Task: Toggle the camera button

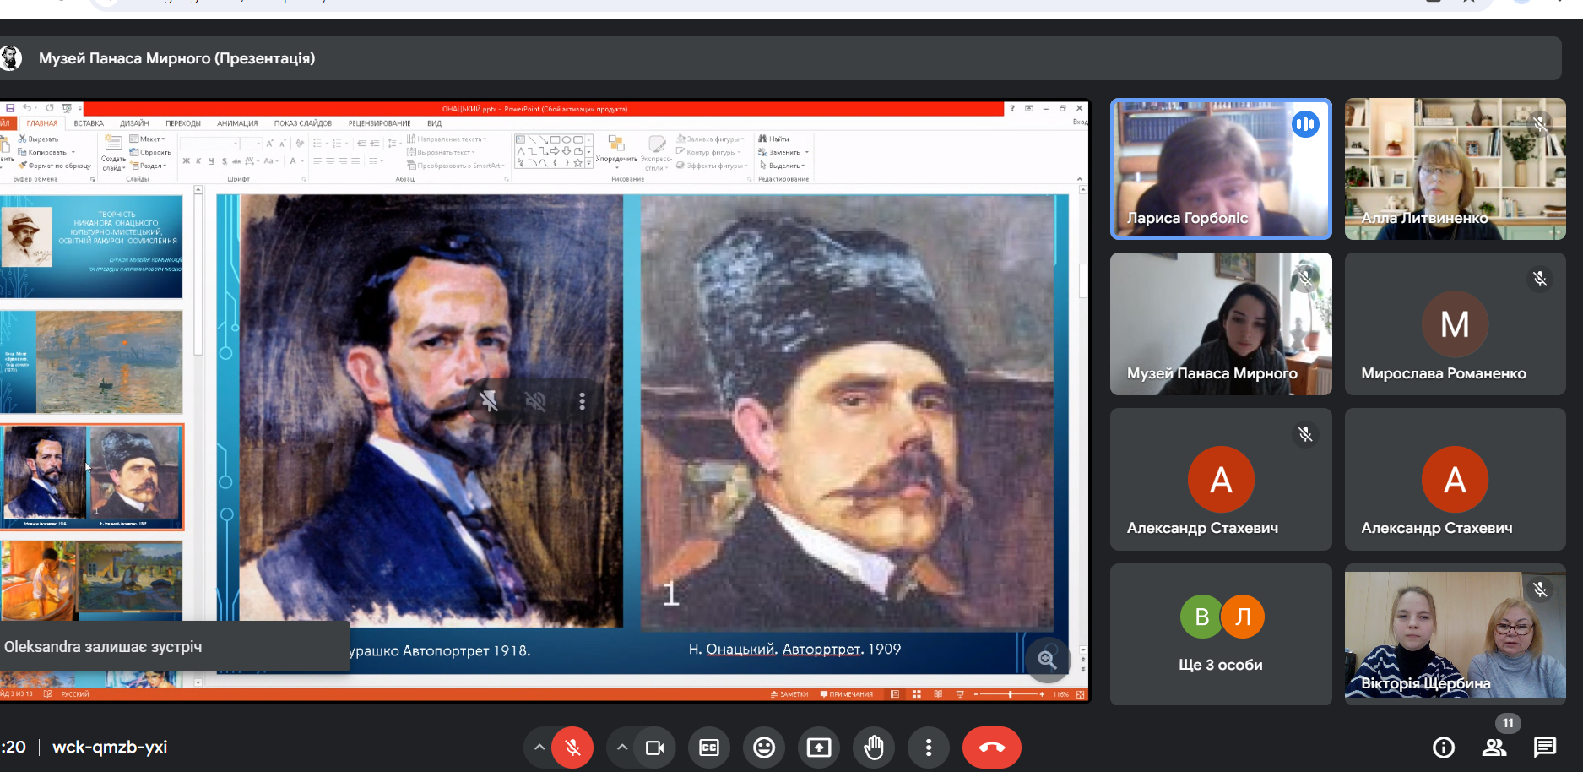Action: 655,748
